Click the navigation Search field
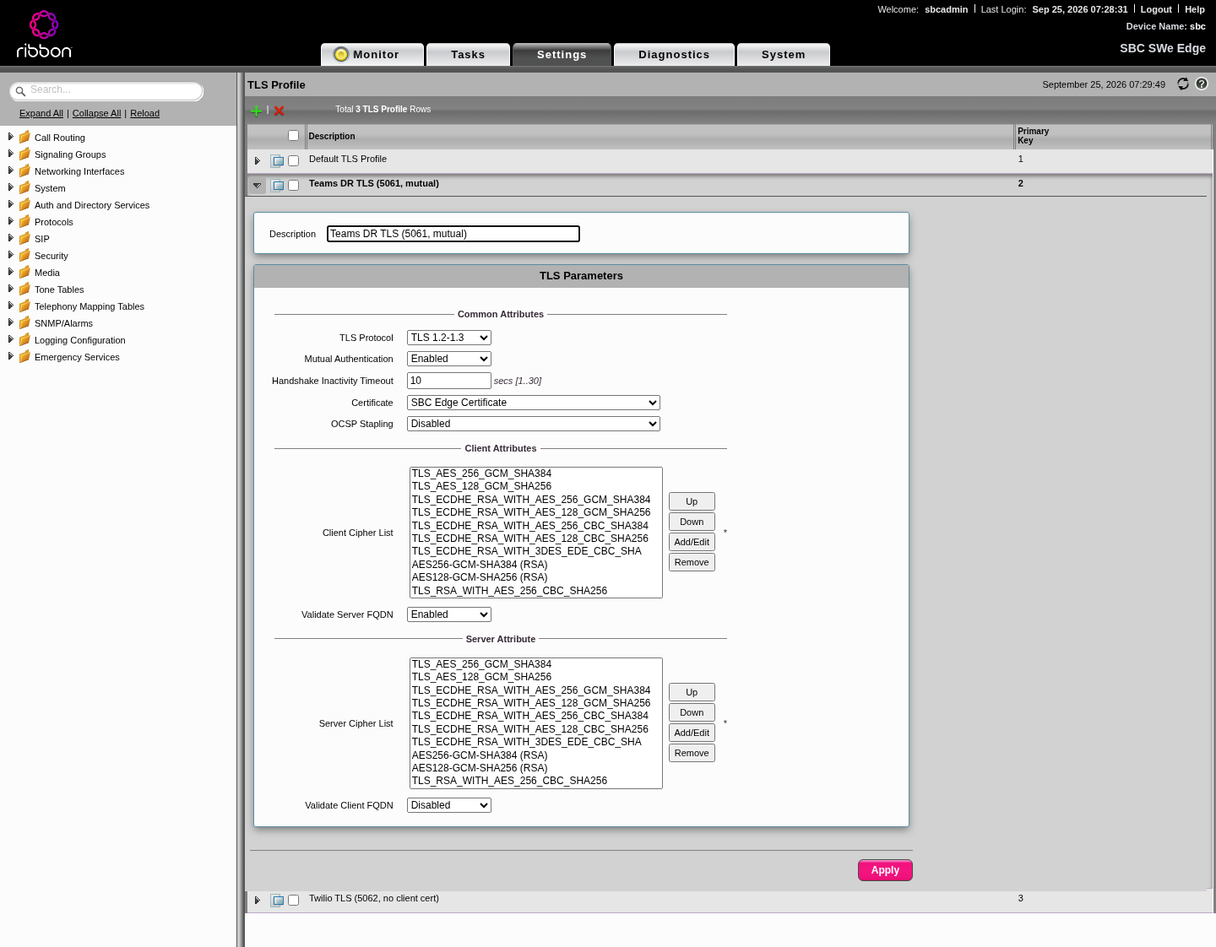The image size is (1216, 947). [106, 90]
